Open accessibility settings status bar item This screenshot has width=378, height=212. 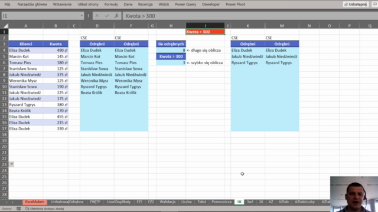(x=45, y=208)
